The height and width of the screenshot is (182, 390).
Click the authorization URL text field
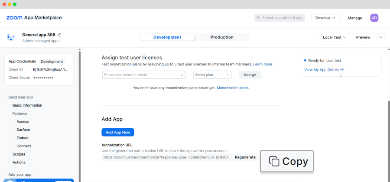tap(166, 157)
